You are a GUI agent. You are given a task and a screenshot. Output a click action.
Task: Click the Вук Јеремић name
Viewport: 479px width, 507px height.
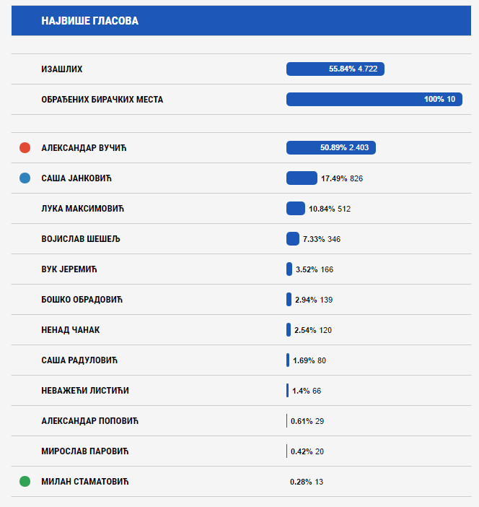69,269
